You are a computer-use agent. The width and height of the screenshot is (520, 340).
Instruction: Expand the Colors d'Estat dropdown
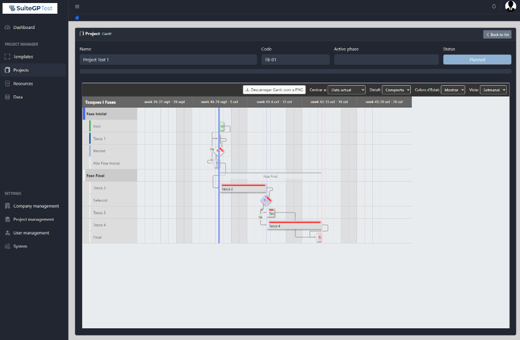(x=452, y=90)
